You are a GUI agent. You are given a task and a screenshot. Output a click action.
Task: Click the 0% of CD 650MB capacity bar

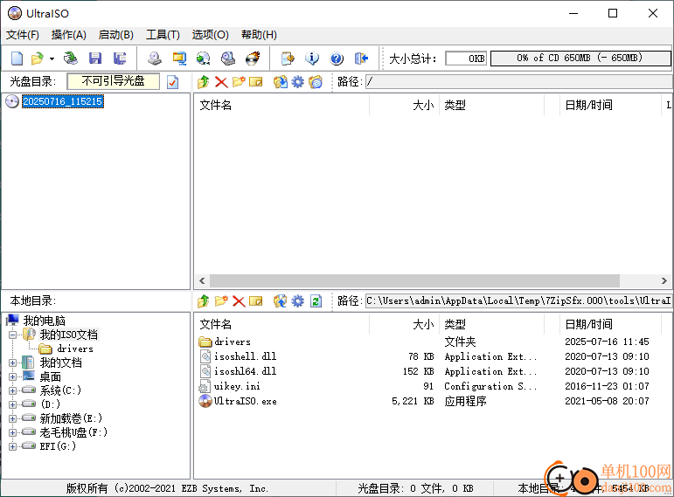pos(580,58)
